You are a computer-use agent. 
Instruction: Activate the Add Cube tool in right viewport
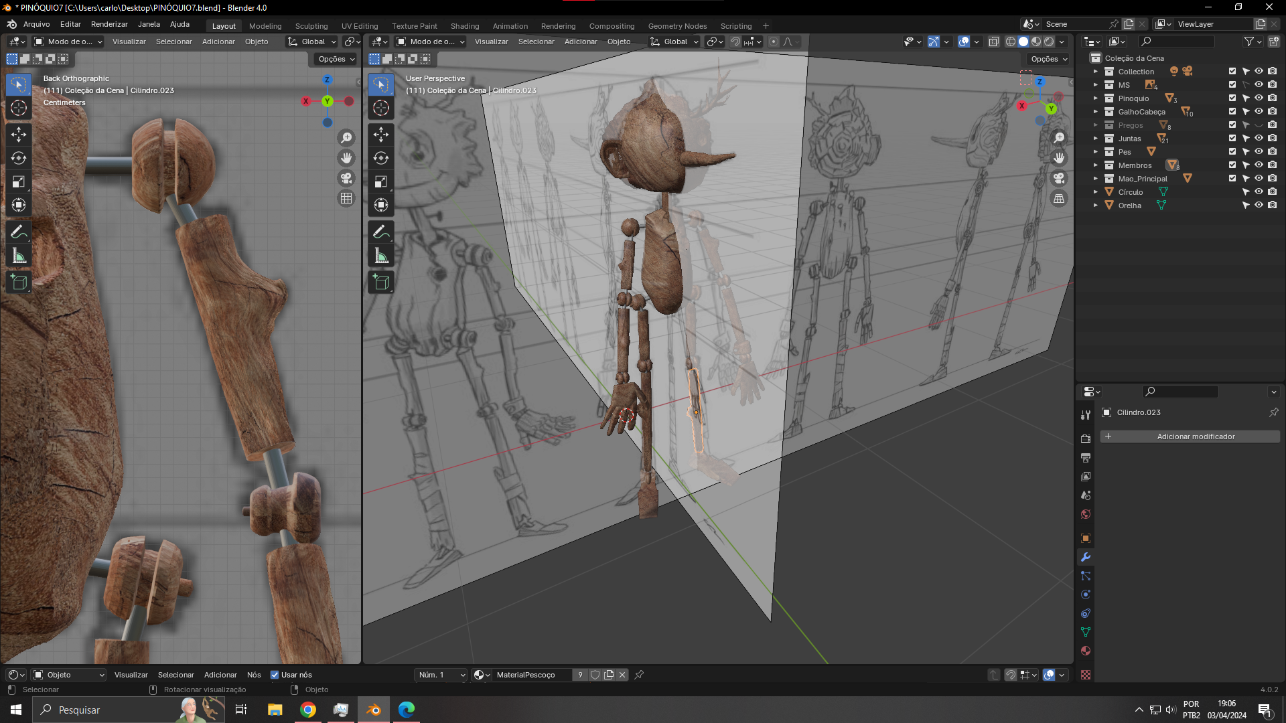point(381,283)
